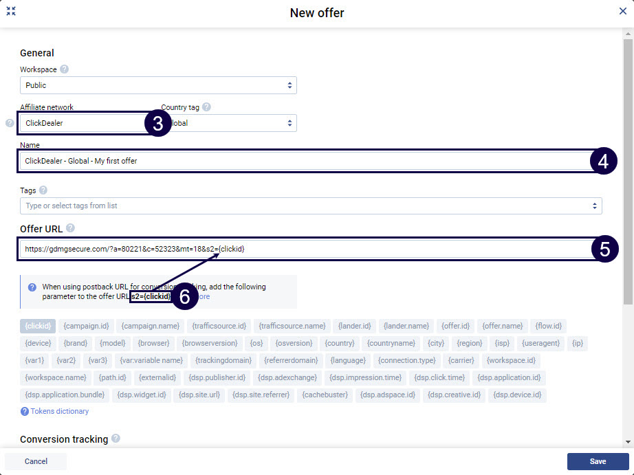Screen dimensions: 634x475
Task: Expand the Tags selection list
Action: [x=311, y=206]
